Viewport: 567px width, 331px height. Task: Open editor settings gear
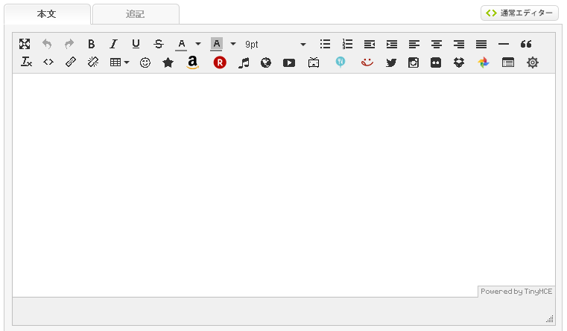(x=532, y=62)
